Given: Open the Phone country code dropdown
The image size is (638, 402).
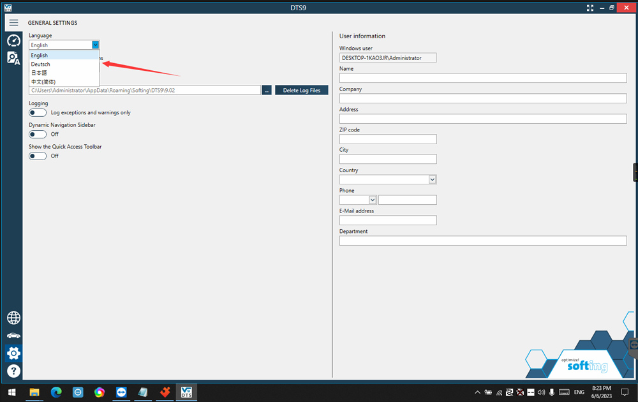Looking at the screenshot, I should pyautogui.click(x=373, y=200).
